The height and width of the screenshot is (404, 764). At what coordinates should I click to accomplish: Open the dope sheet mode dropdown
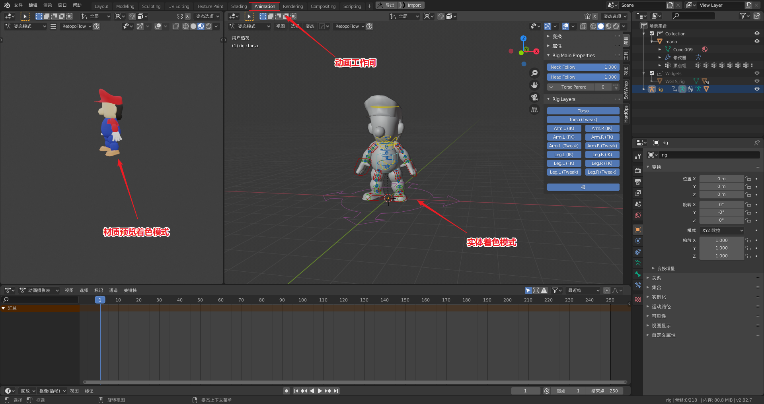(x=39, y=290)
